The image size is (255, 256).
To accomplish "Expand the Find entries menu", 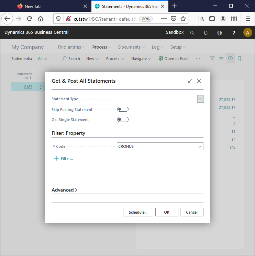I will tap(71, 47).
